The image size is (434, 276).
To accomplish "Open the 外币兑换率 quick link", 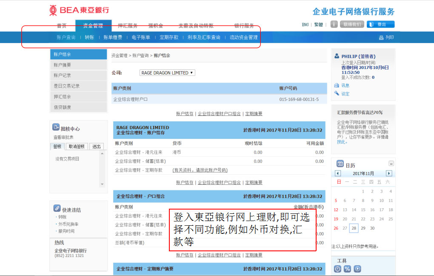I will (x=68, y=224).
